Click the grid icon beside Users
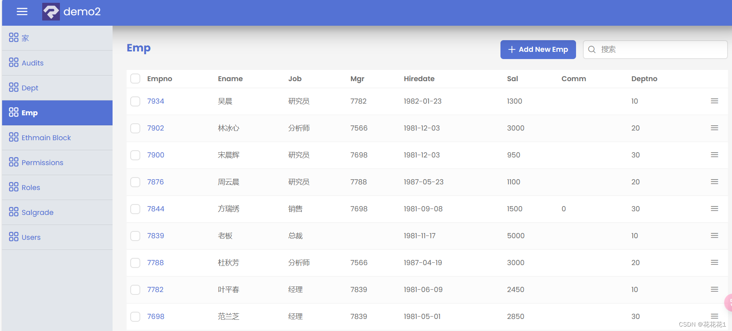732x331 pixels. (x=14, y=237)
